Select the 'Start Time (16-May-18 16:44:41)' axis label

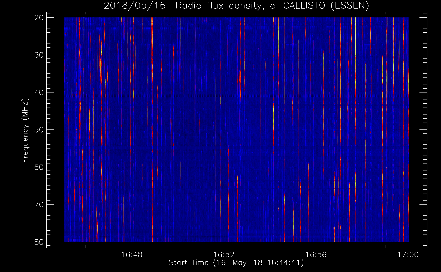[x=236, y=263]
